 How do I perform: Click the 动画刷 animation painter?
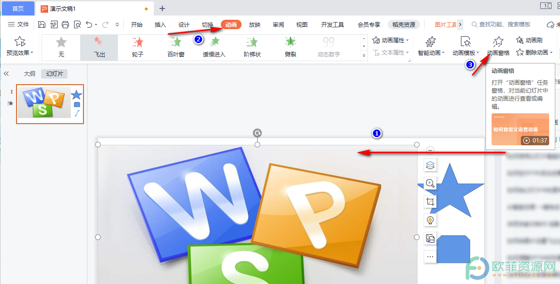point(529,40)
